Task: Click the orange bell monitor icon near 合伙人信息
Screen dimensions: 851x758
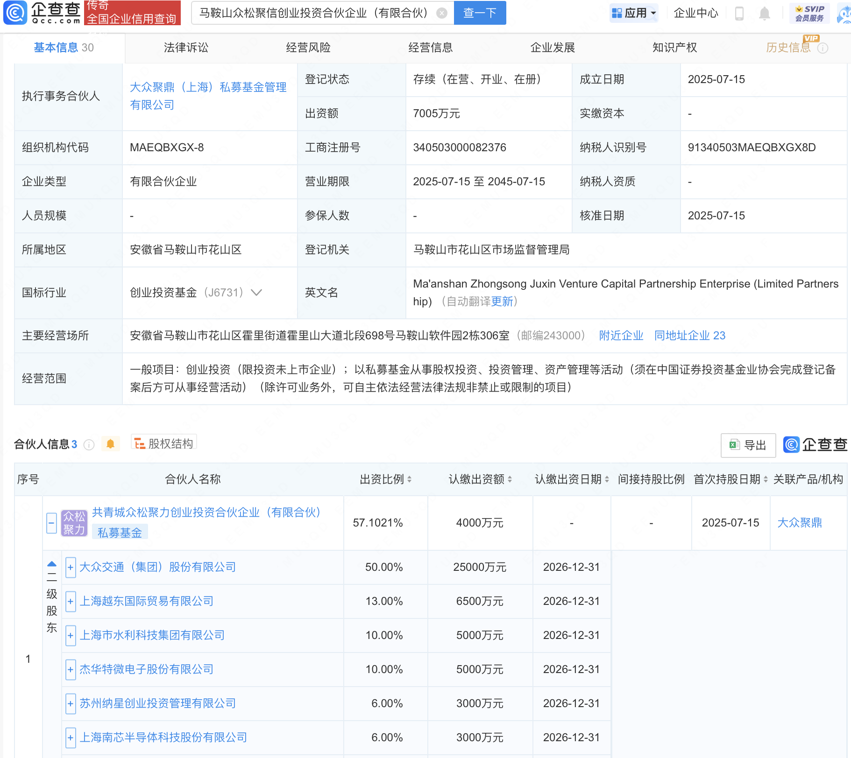Action: (110, 444)
